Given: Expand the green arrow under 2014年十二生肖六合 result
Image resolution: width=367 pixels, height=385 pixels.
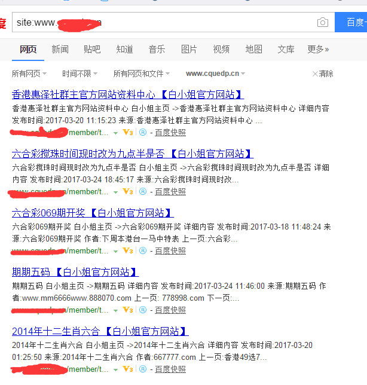Looking at the screenshot, I should click(115, 370).
